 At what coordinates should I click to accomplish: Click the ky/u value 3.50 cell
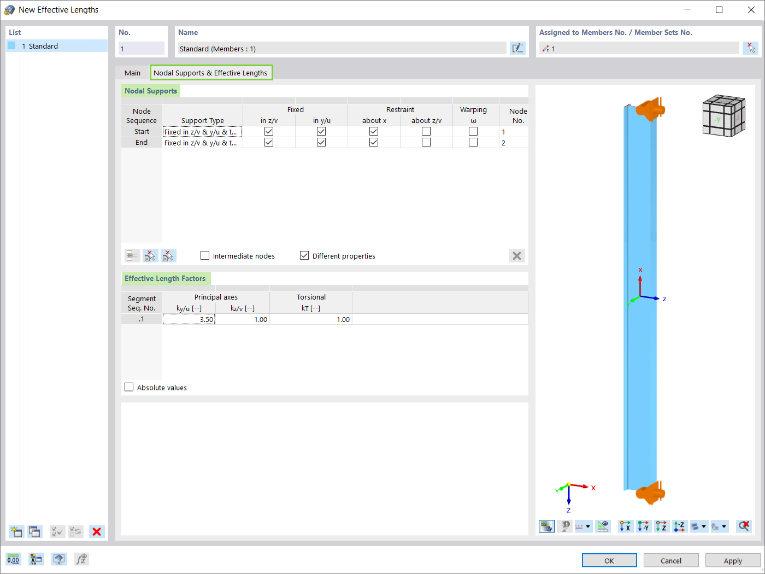click(x=189, y=319)
